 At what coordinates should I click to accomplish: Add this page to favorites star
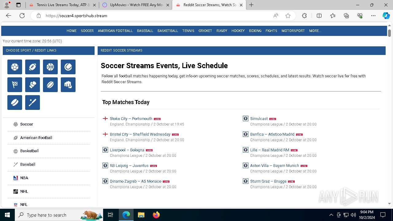pos(288,16)
